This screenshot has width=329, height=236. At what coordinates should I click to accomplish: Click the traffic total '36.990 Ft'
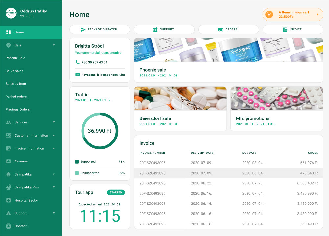pyautogui.click(x=100, y=131)
